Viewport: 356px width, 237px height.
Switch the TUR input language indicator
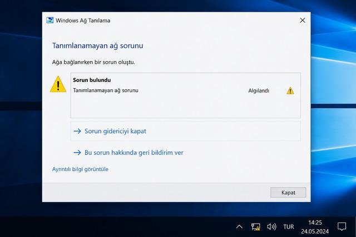point(289,226)
